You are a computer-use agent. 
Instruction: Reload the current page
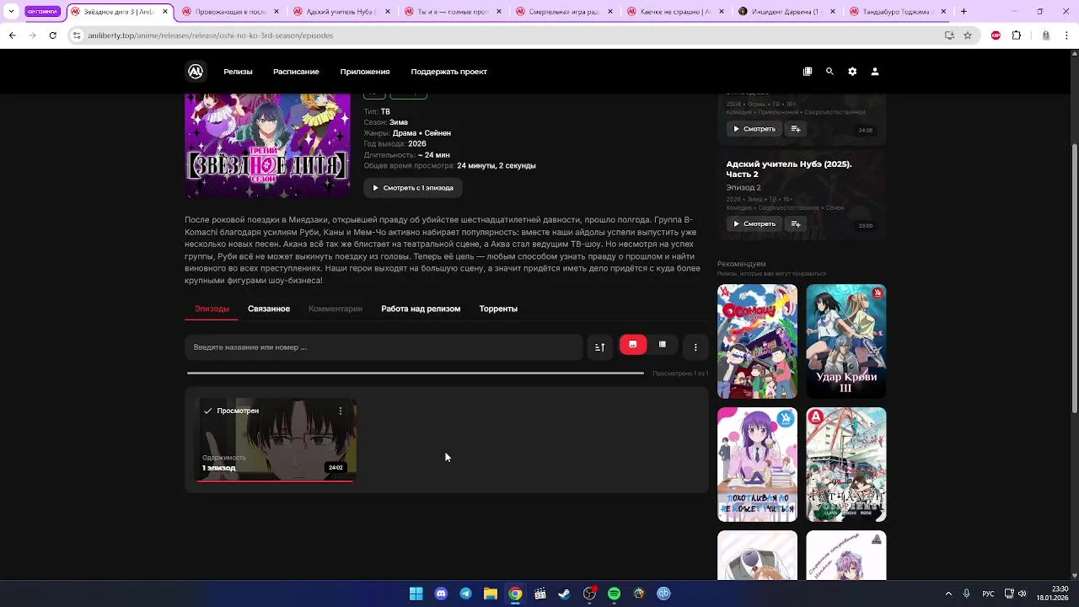pyautogui.click(x=52, y=35)
